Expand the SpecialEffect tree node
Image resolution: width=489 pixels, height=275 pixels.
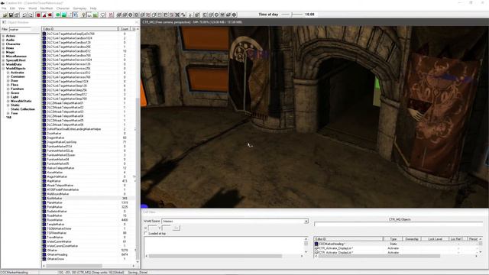coord(3,60)
